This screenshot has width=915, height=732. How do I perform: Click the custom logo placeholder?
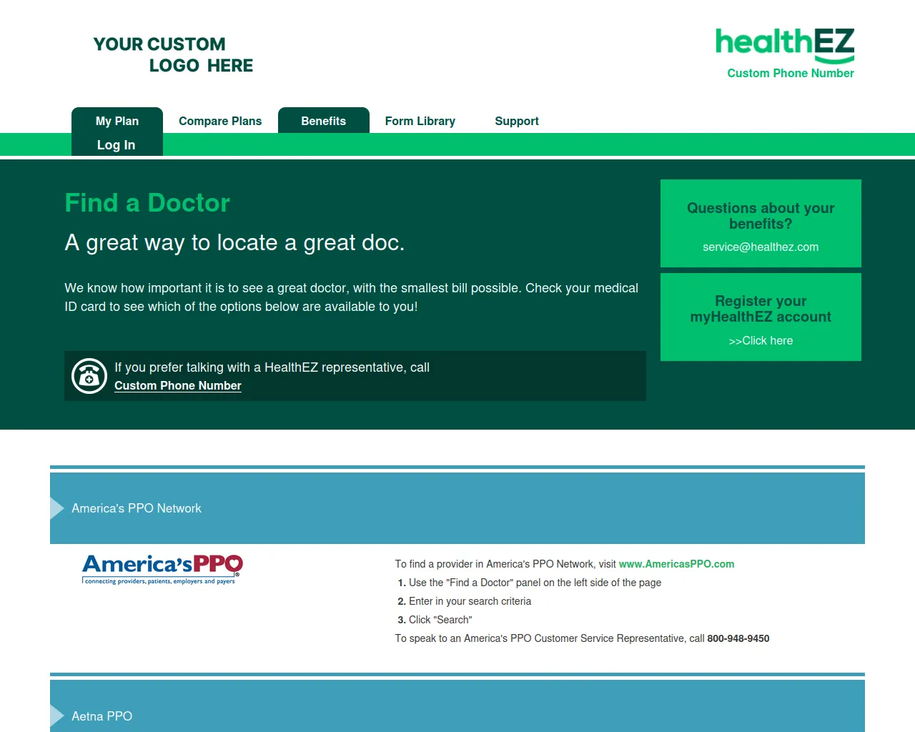point(173,55)
